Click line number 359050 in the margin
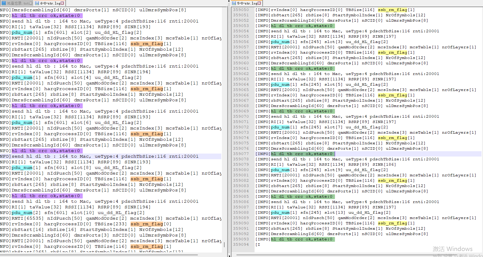This screenshot has width=483, height=257. click(241, 10)
